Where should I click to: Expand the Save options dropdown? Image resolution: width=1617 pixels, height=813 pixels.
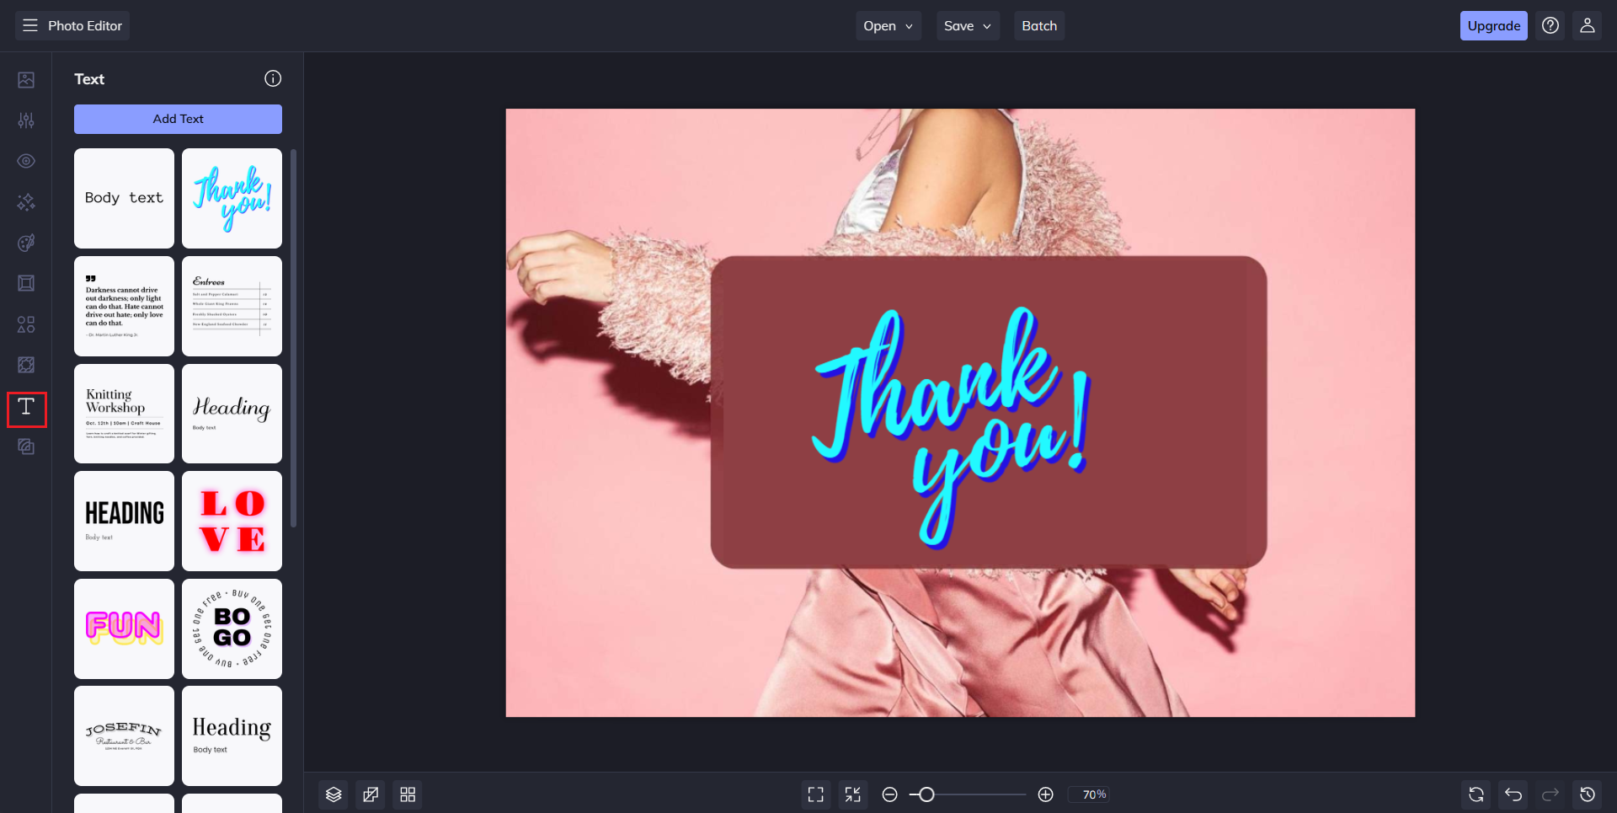click(x=967, y=25)
